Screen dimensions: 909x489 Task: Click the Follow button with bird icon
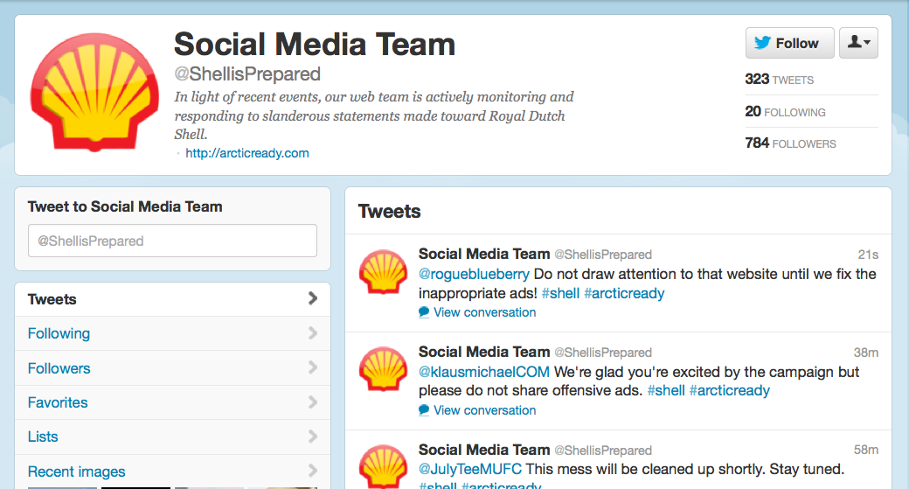coord(789,43)
